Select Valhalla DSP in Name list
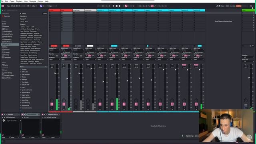The image size is (256, 144). pos(26,85)
